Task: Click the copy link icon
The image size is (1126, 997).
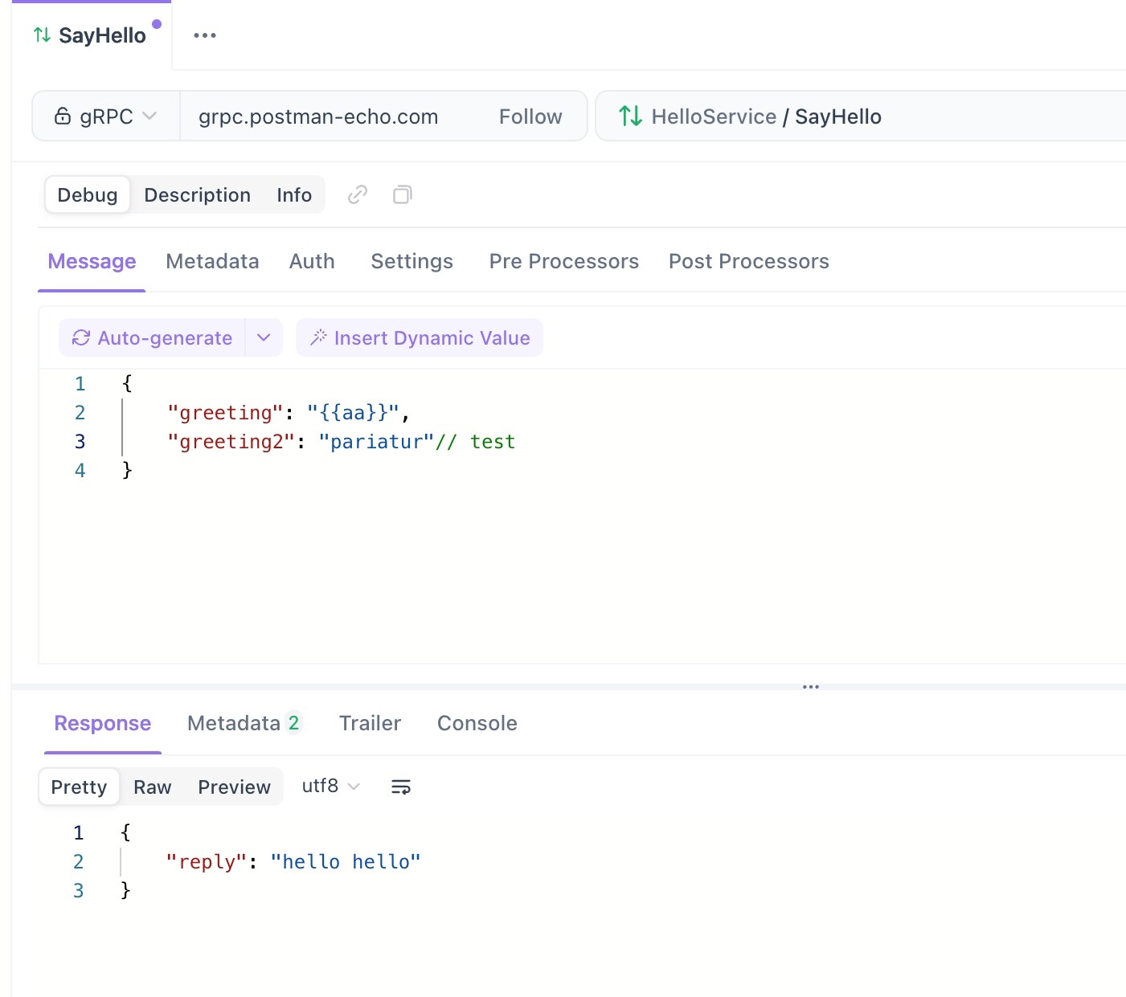Action: 358,194
